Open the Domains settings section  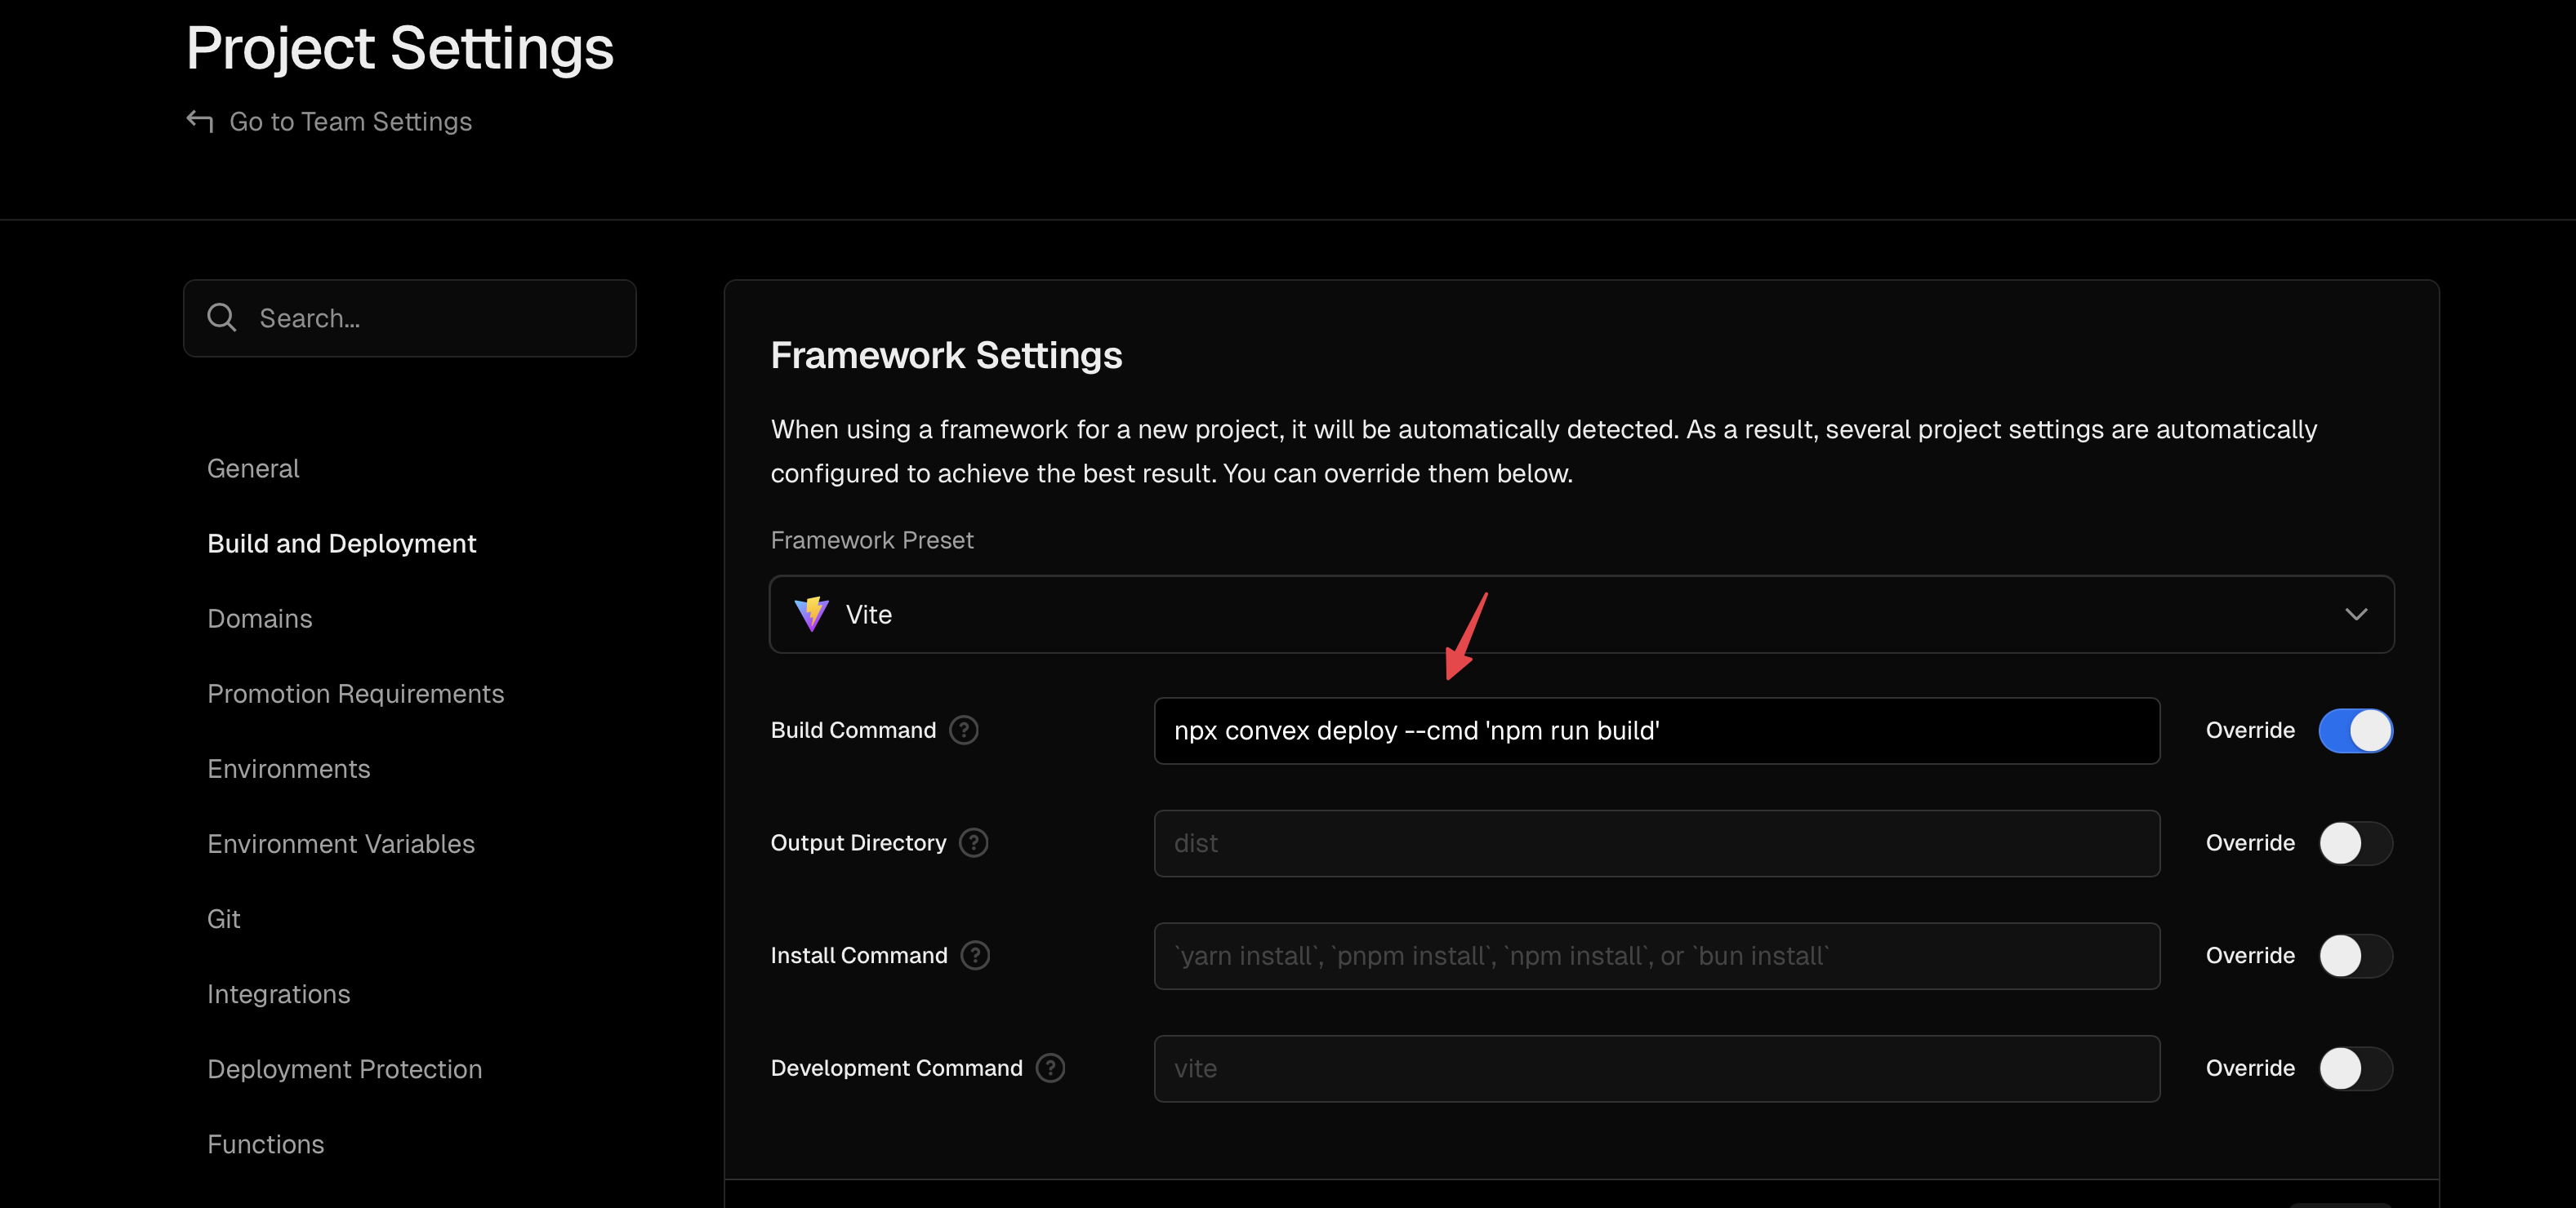coord(260,619)
